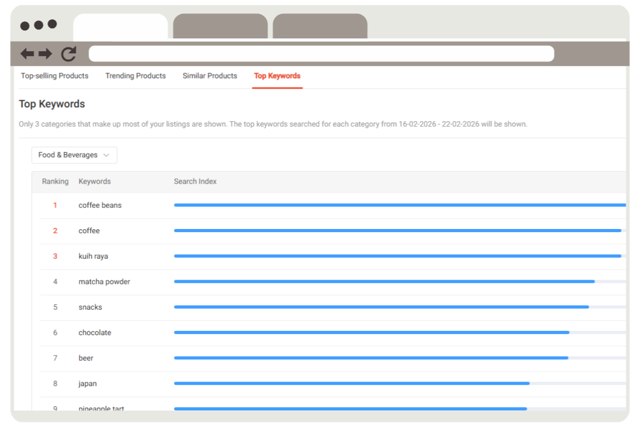The height and width of the screenshot is (427, 640).
Task: Click the browser back arrow
Action: (27, 53)
